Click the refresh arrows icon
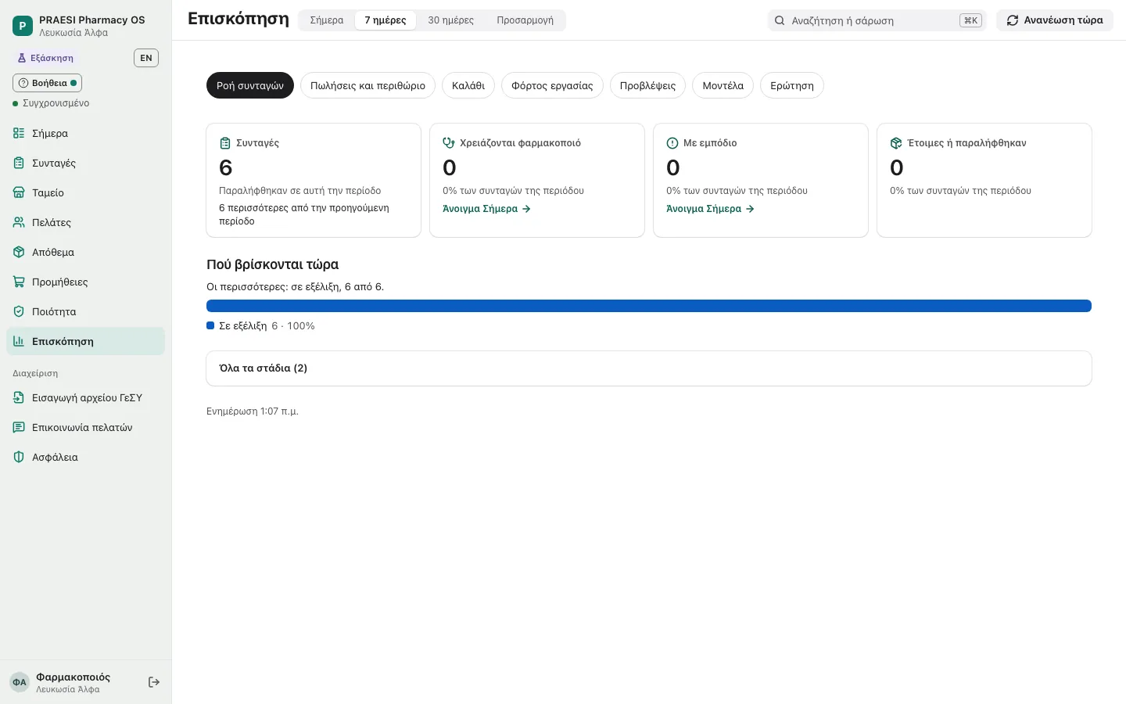 pyautogui.click(x=1013, y=20)
